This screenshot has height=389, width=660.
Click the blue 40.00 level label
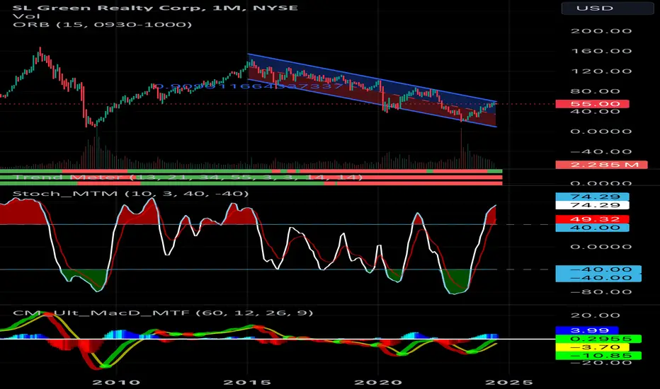pos(592,228)
